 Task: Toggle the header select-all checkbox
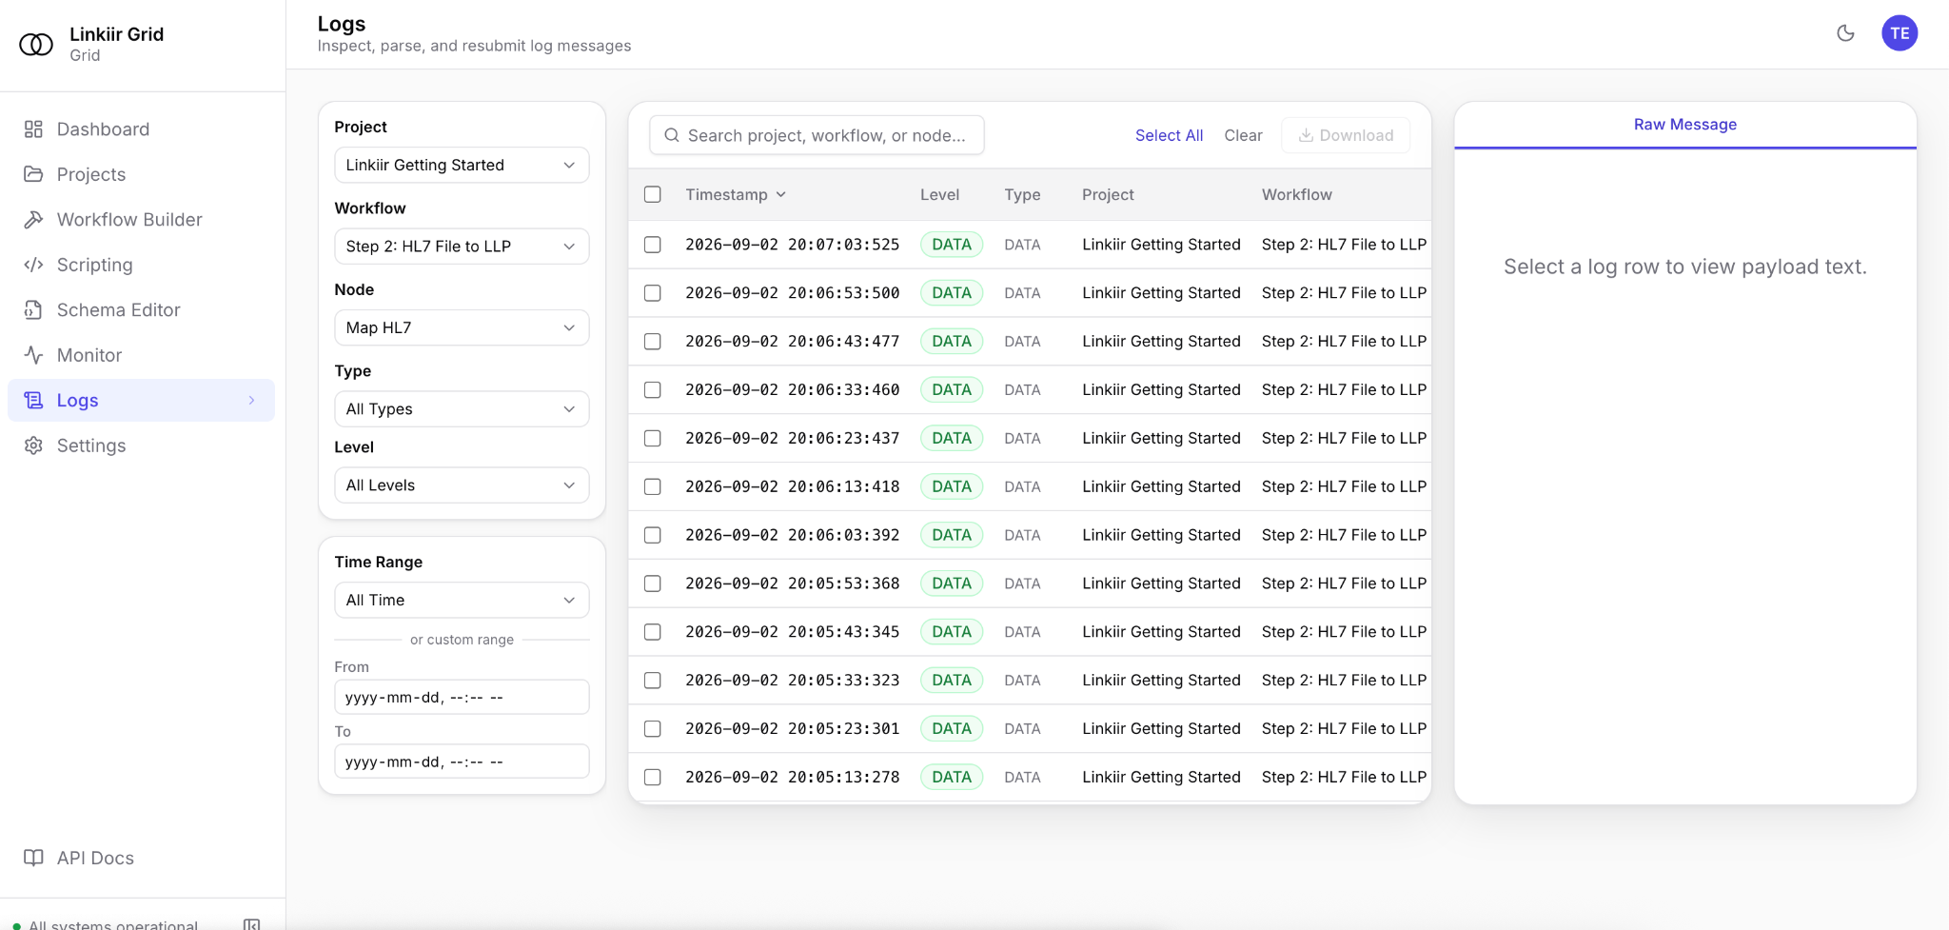tap(653, 194)
